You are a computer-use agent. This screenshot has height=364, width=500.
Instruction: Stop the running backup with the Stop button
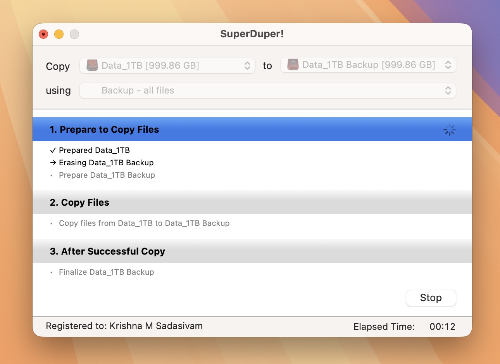click(431, 298)
